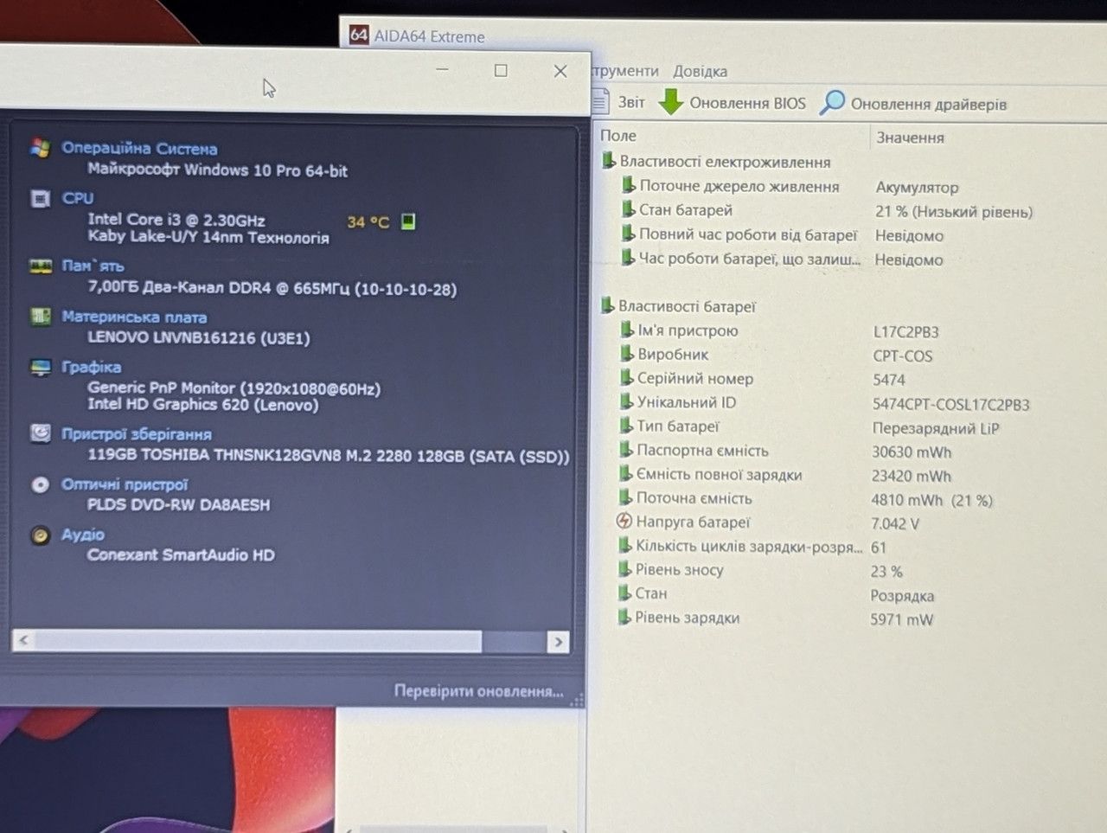Click the device name value L17C2PB3
Viewport: 1107px width, 833px height.
pos(906,332)
